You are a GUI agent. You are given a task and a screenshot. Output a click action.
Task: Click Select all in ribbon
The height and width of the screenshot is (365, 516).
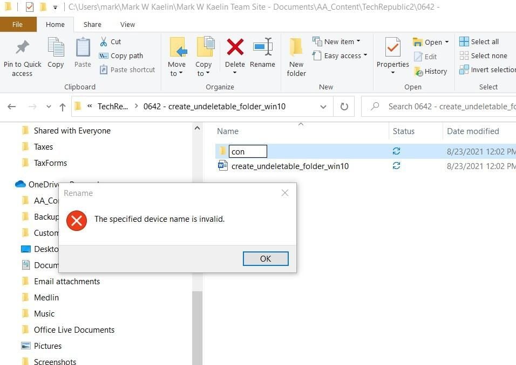[x=479, y=41]
